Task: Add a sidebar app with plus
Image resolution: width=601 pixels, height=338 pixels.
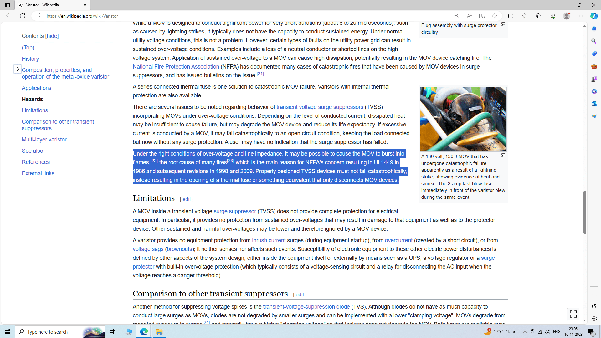Action: click(594, 130)
